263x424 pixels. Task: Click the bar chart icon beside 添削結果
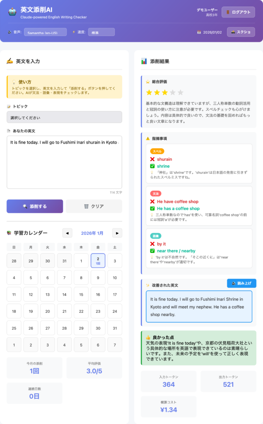(x=144, y=61)
